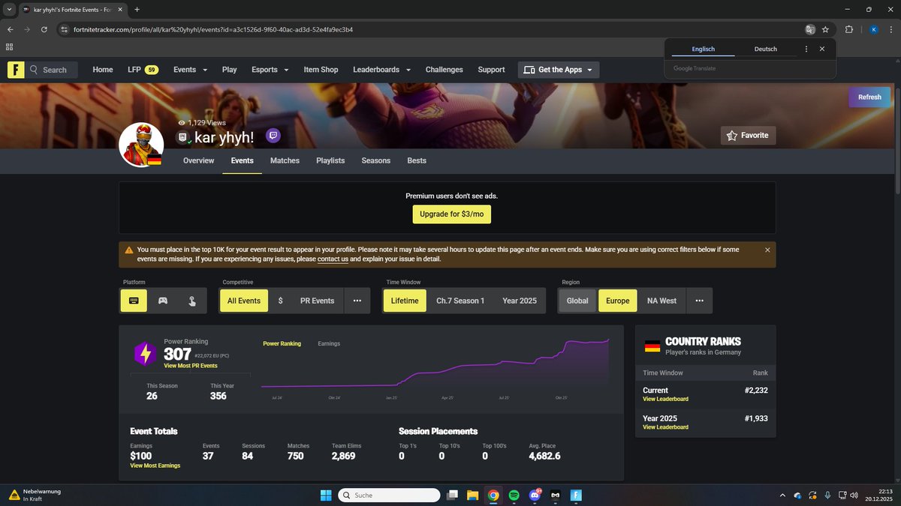Select touch platform filter

pos(191,301)
